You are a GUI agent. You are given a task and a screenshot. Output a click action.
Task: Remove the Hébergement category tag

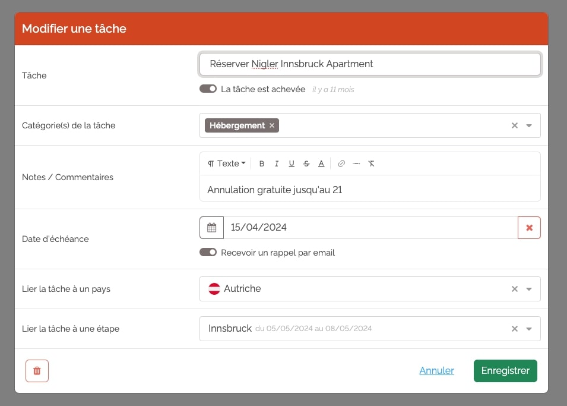272,125
